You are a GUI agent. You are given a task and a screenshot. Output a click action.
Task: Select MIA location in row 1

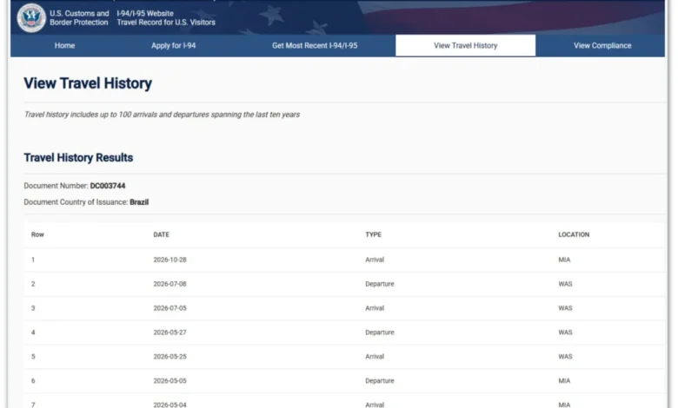click(564, 260)
